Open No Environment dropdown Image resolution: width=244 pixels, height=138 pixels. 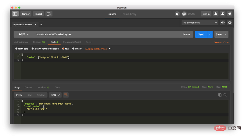(200, 22)
